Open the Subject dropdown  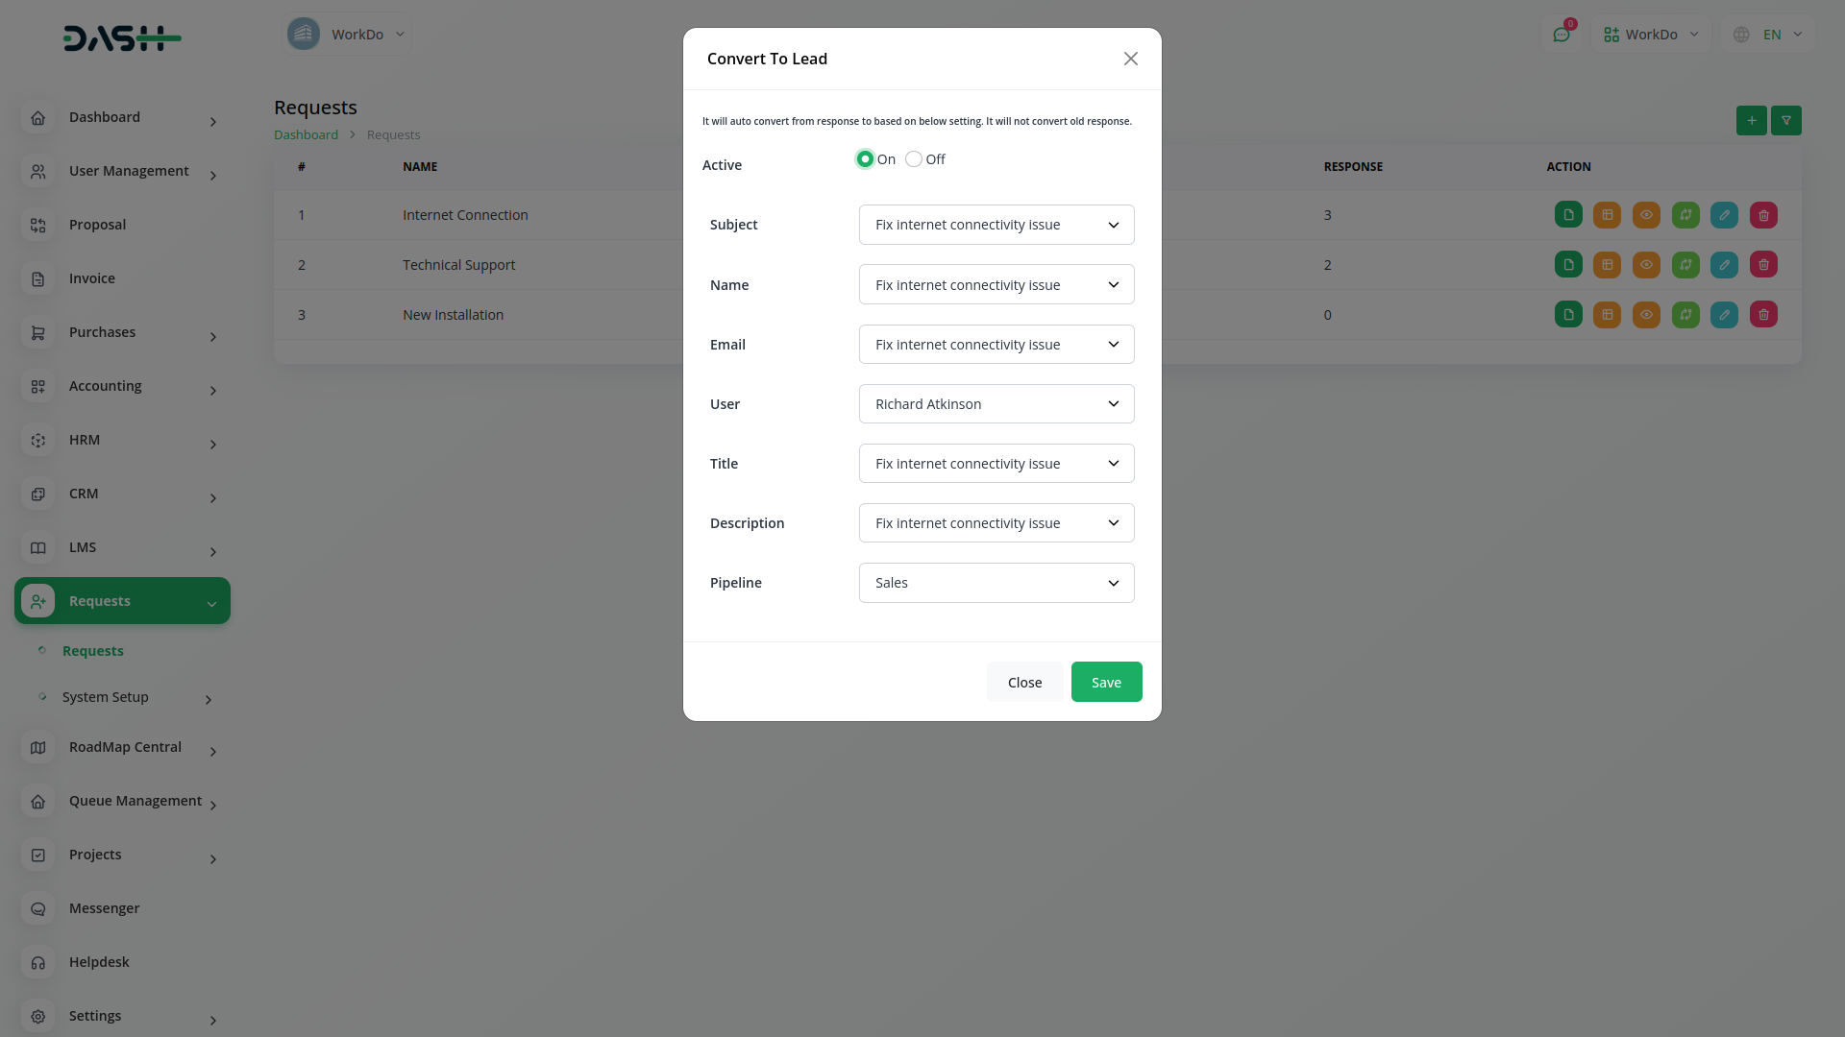pos(996,225)
